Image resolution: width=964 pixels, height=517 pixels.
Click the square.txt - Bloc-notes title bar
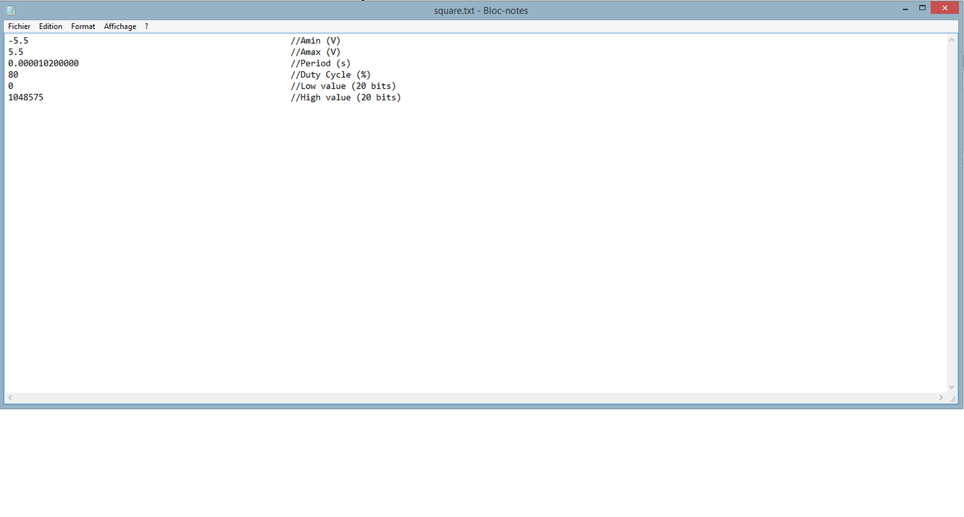tap(481, 10)
